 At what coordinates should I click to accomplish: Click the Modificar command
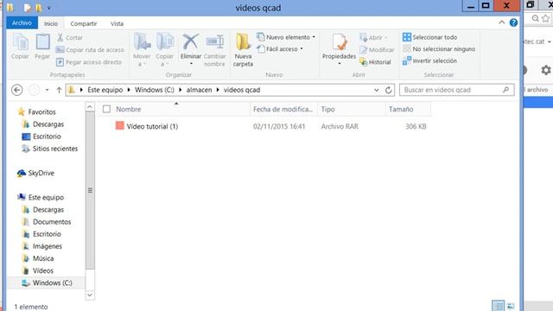pos(377,50)
